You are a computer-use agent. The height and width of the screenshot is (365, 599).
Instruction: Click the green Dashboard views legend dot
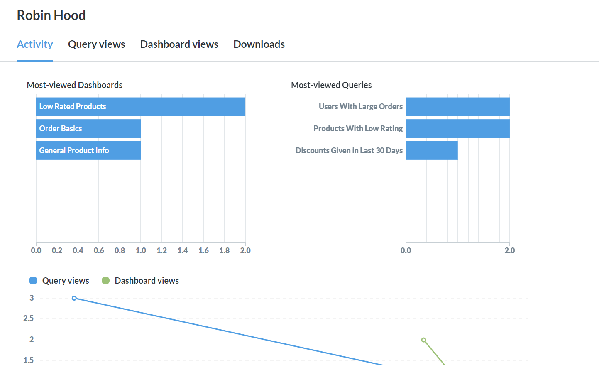[106, 281]
